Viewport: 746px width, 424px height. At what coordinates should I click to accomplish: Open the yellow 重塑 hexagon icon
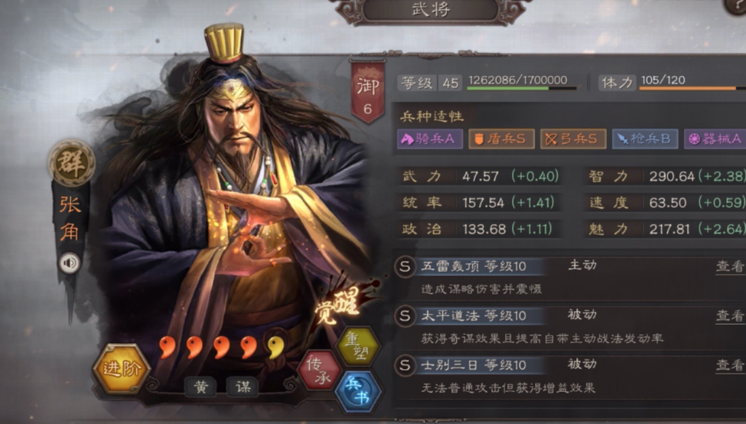pyautogui.click(x=357, y=346)
